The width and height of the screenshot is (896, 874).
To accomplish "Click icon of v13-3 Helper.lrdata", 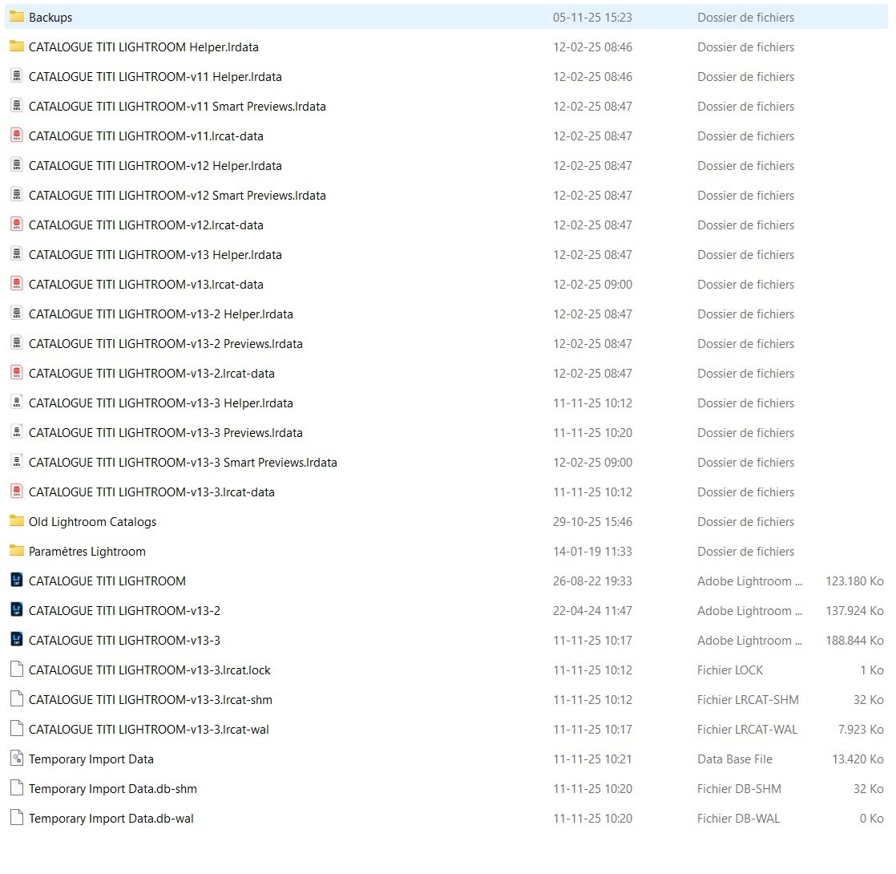I will coord(17,403).
